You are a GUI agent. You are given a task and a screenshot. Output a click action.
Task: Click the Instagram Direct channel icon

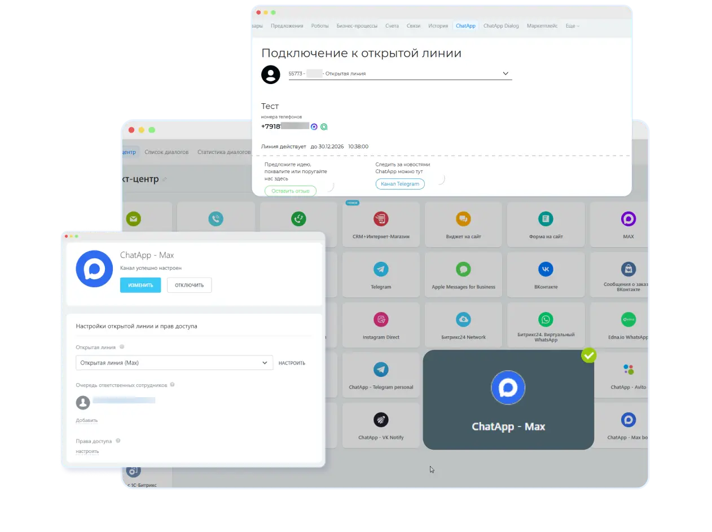381,320
